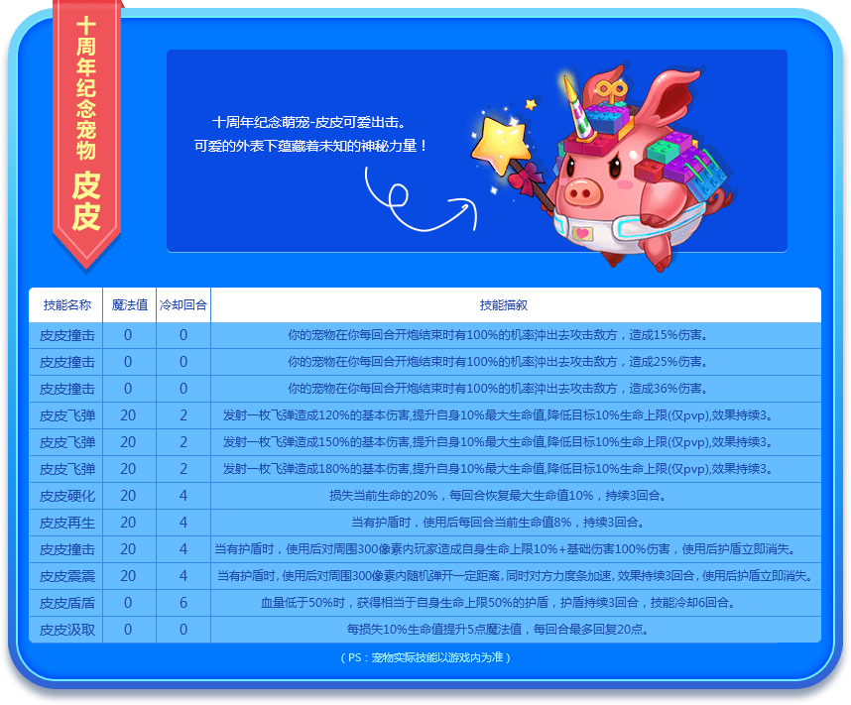Click cooldown value 2 in the 180% 飞弹 row
Image resolution: width=851 pixels, height=705 pixels.
[183, 468]
